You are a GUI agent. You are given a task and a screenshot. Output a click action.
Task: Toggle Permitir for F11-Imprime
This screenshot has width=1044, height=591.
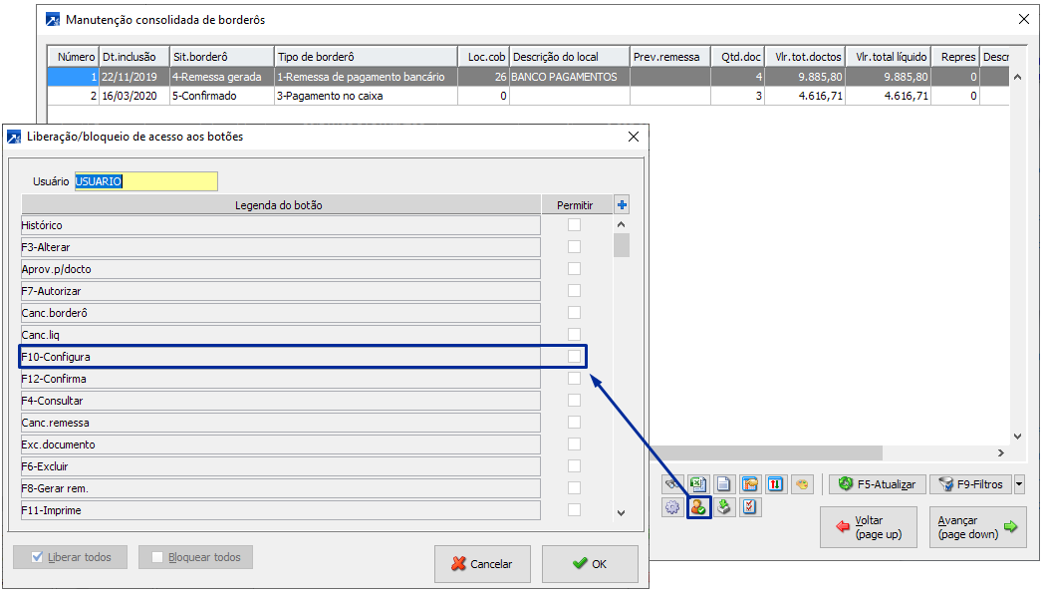click(x=574, y=510)
